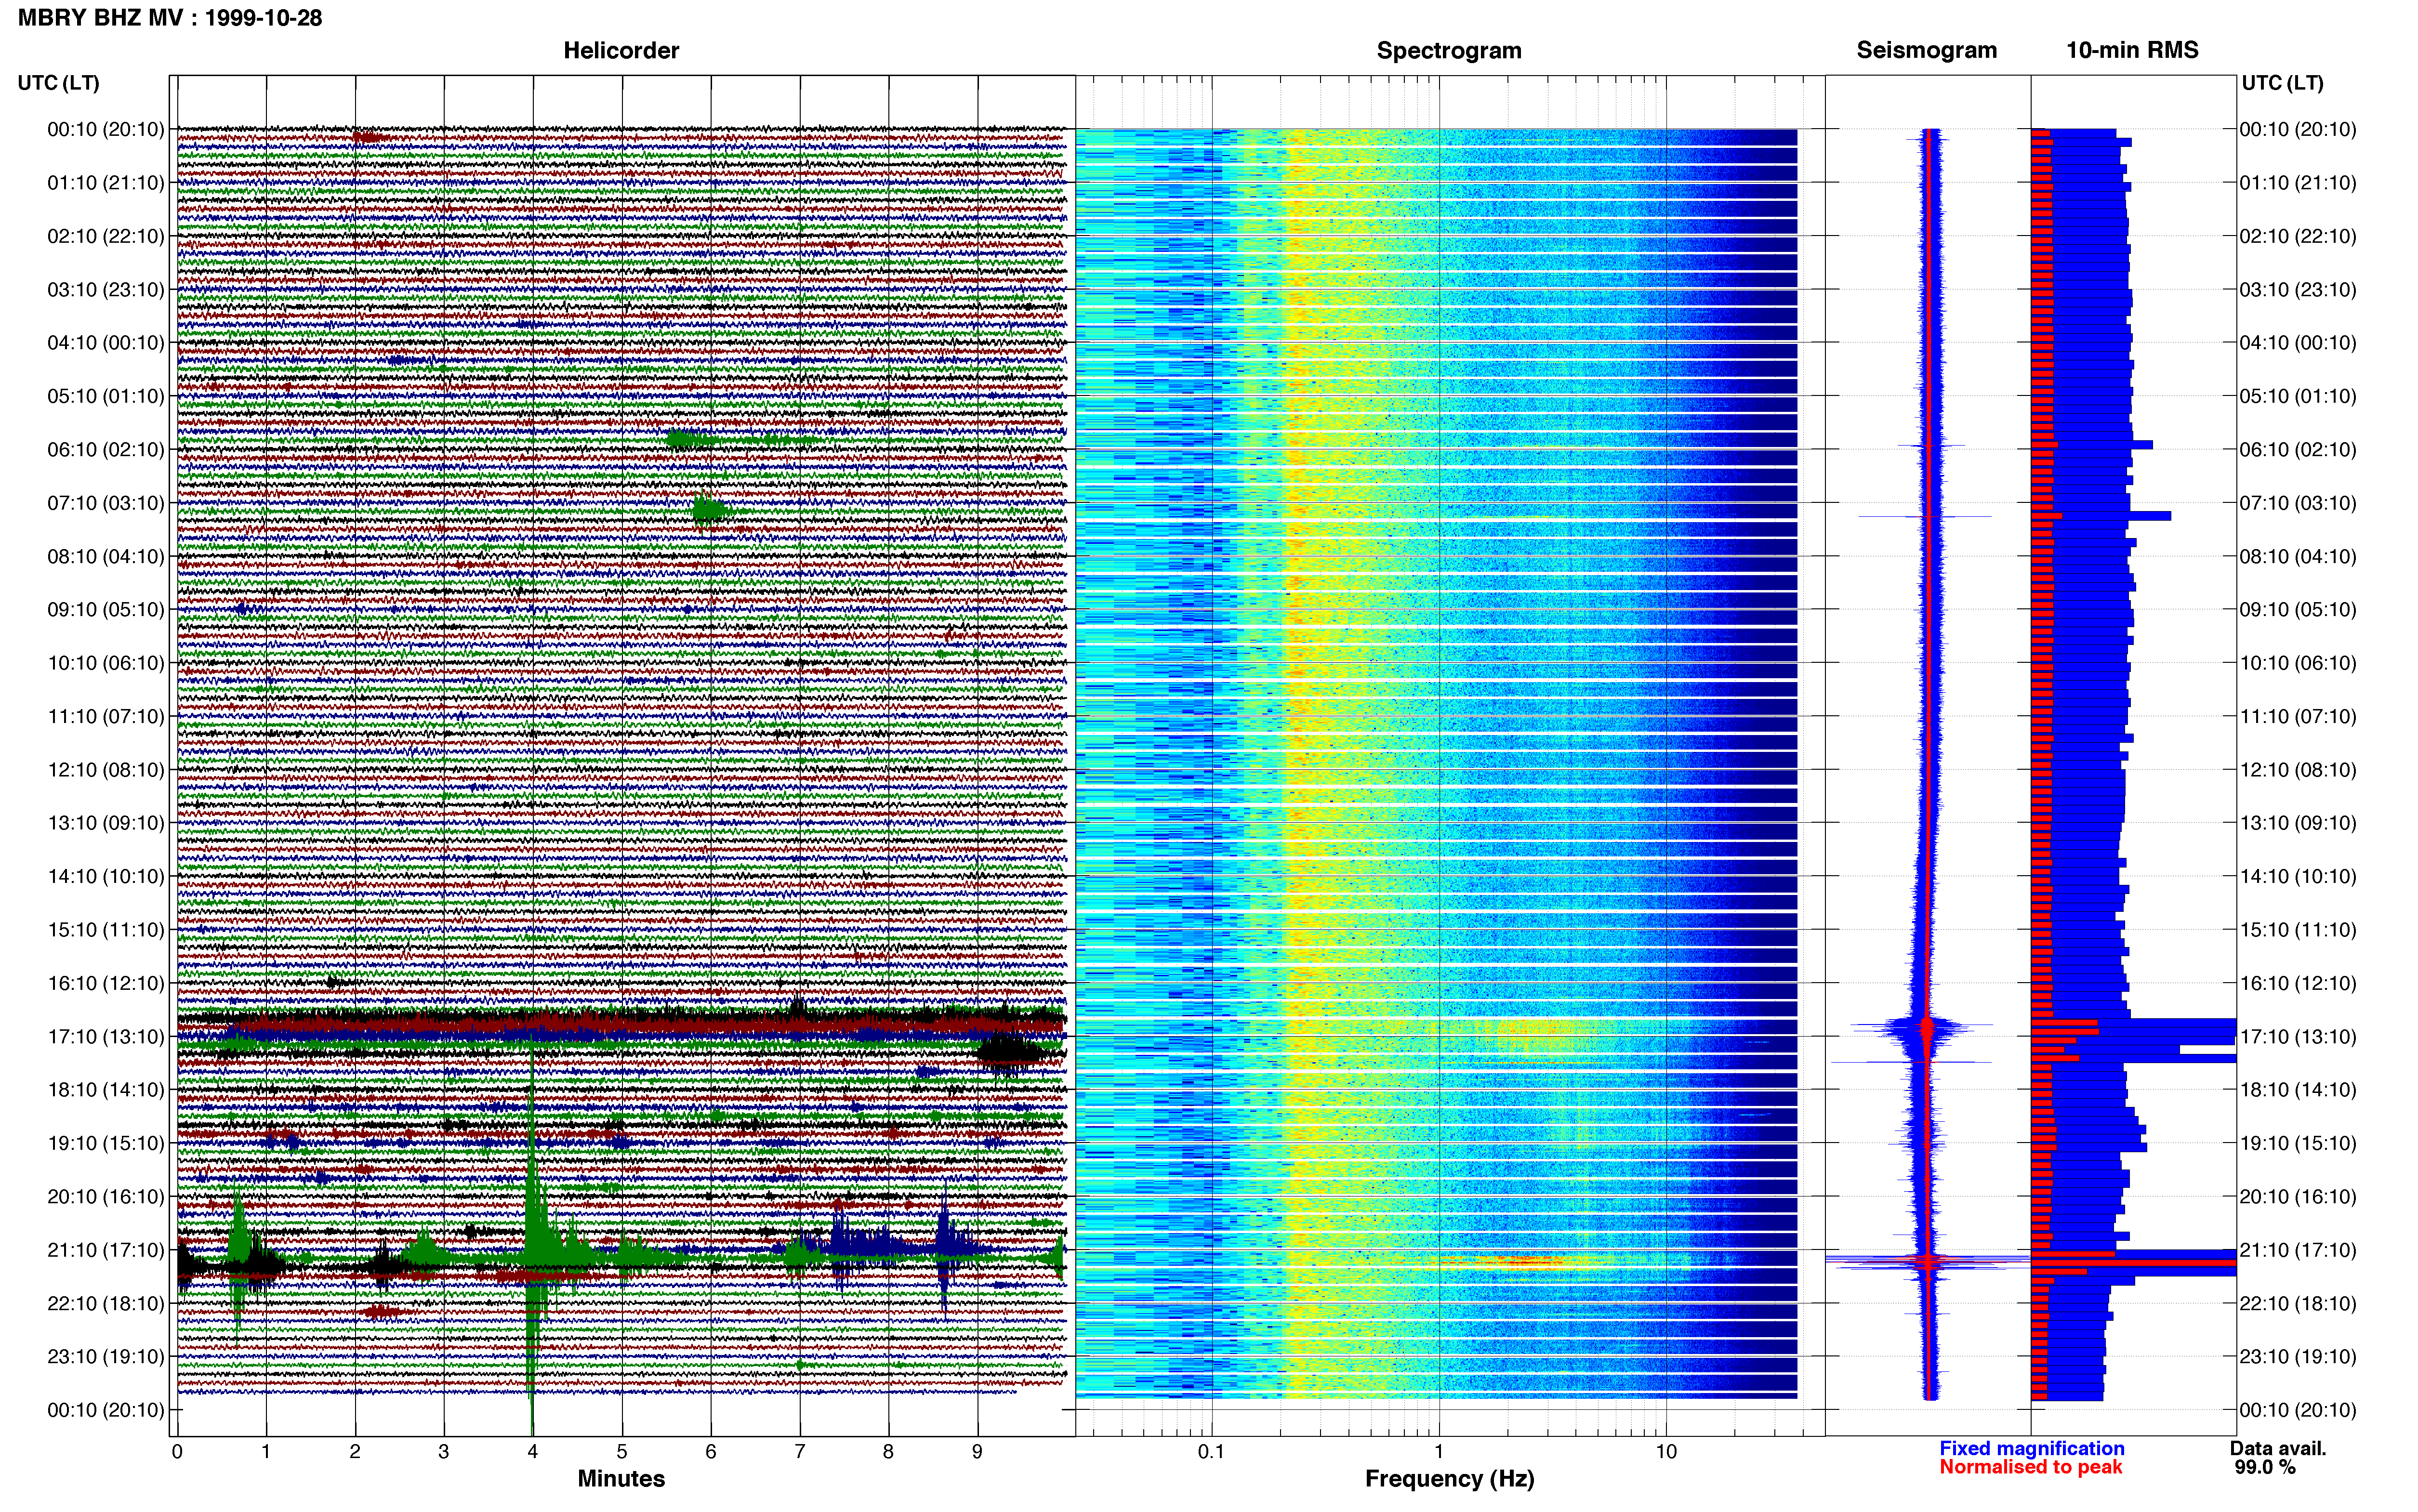This screenshot has height=1512, width=2418.
Task: Click the 05:10 (01:10) label on the left axis
Action: 106,396
